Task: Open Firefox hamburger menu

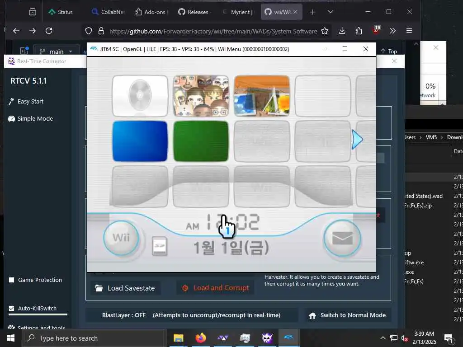Action: pyautogui.click(x=409, y=31)
